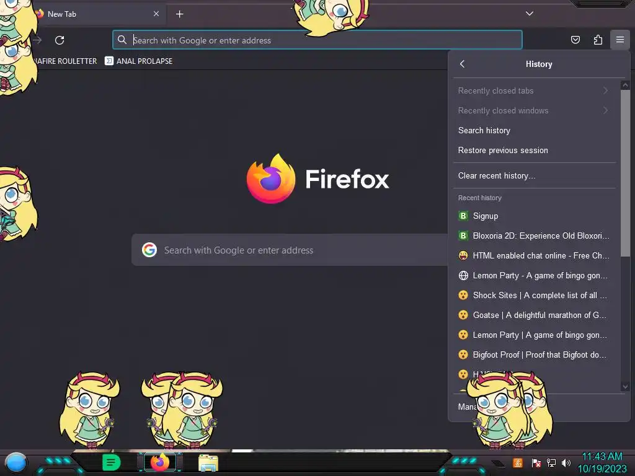Click the taskbar clock 11:43 AM

tap(602, 457)
